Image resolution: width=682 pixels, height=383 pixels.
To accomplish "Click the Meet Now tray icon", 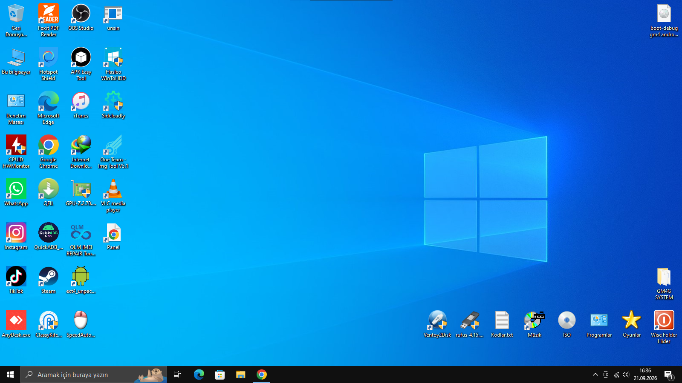I will (606, 374).
